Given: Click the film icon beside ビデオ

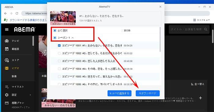Looking at the screenshot, I should click(7, 68).
